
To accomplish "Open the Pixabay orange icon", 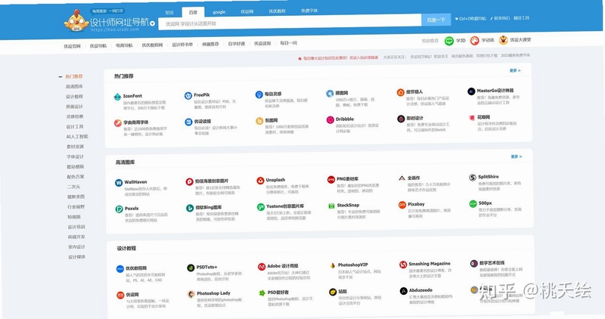I will coord(402,205).
